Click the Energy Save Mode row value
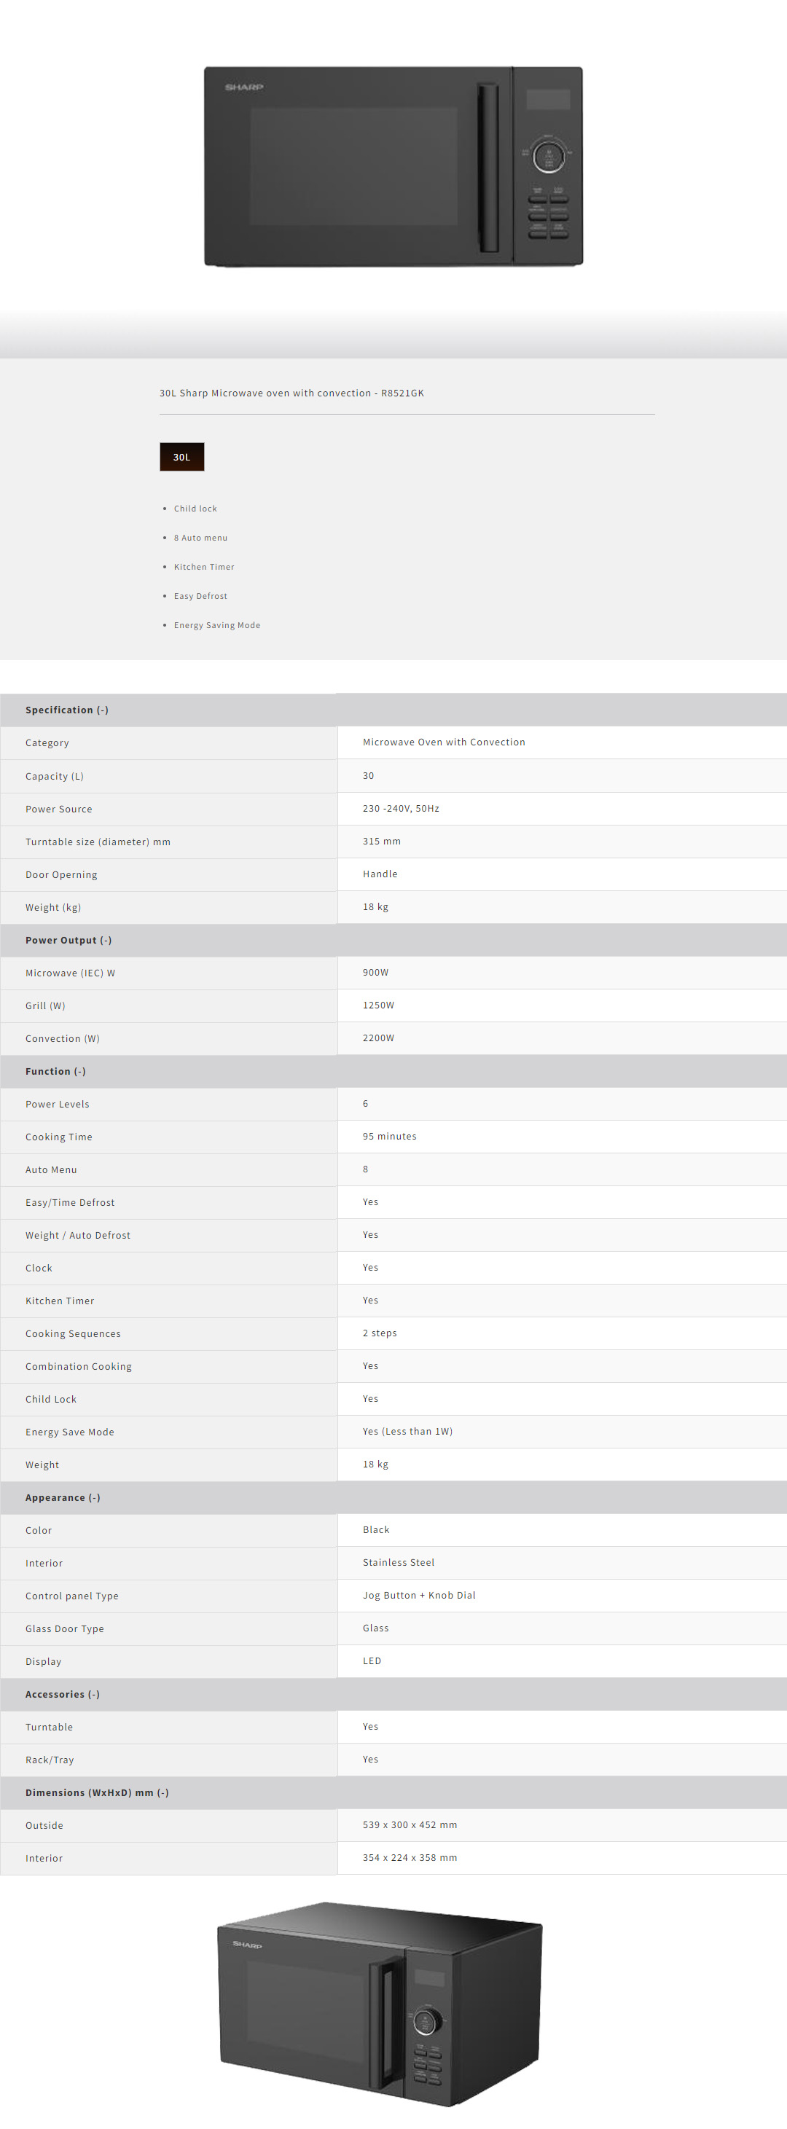 [x=407, y=1432]
